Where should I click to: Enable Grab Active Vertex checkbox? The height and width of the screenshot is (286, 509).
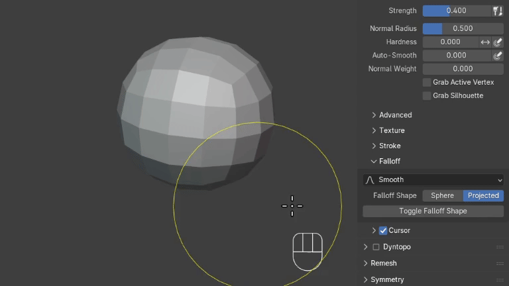427,82
